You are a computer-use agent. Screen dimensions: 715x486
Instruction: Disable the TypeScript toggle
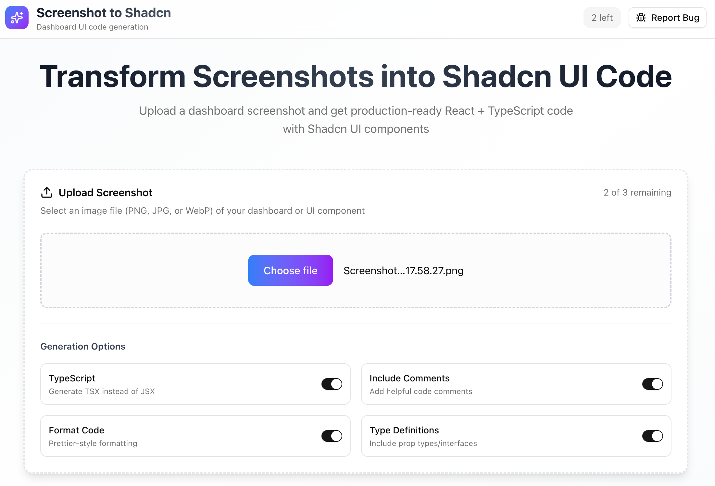pos(331,384)
